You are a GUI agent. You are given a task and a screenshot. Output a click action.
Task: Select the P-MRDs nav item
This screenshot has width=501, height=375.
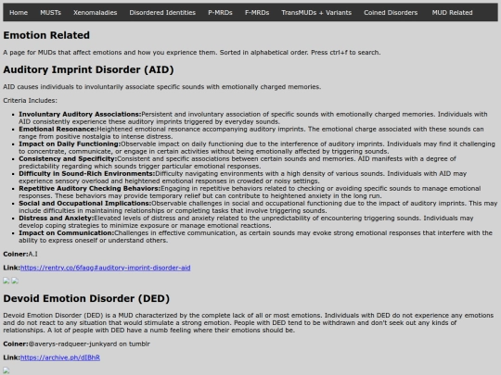point(220,12)
